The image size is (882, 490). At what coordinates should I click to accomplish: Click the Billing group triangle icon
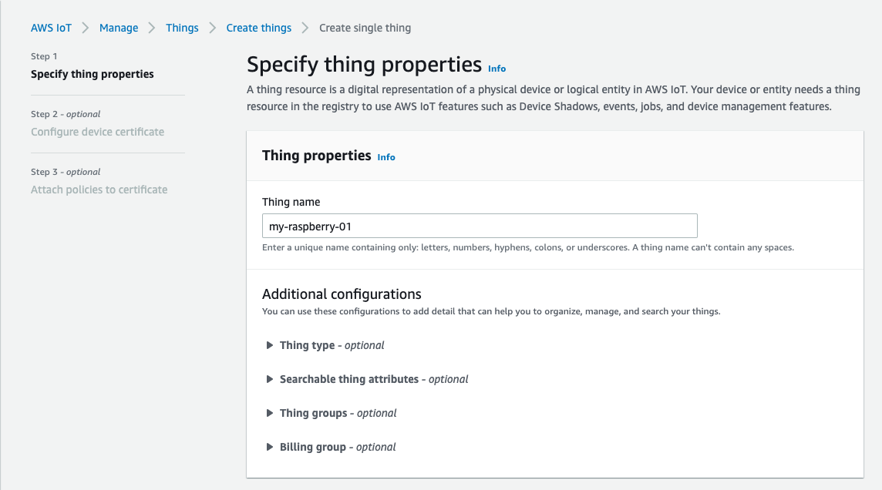(x=270, y=447)
